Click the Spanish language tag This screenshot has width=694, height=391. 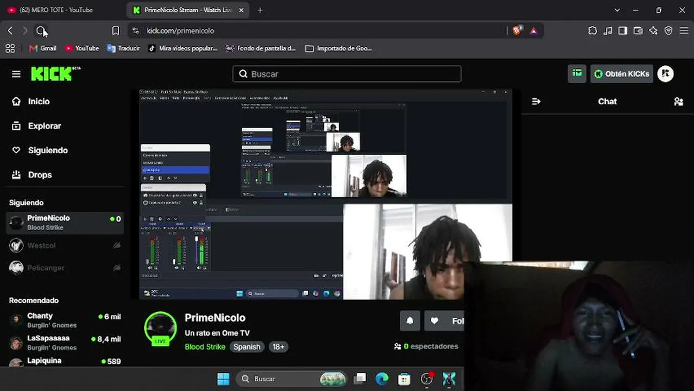point(247,347)
